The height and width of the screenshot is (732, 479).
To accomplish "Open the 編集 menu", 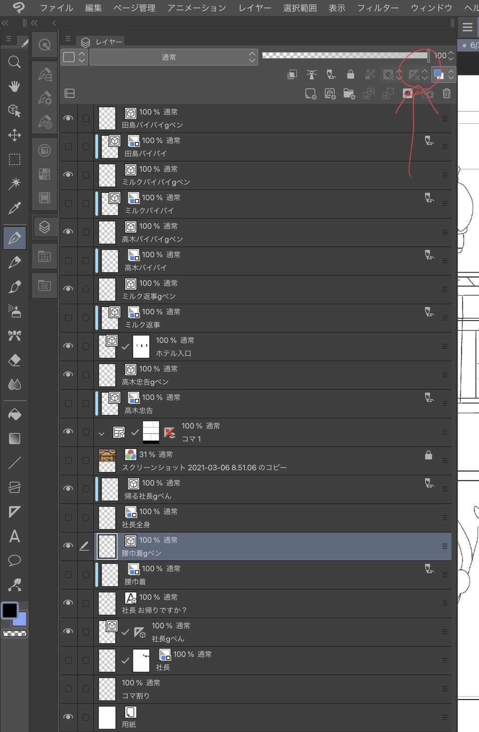I will pos(93,8).
